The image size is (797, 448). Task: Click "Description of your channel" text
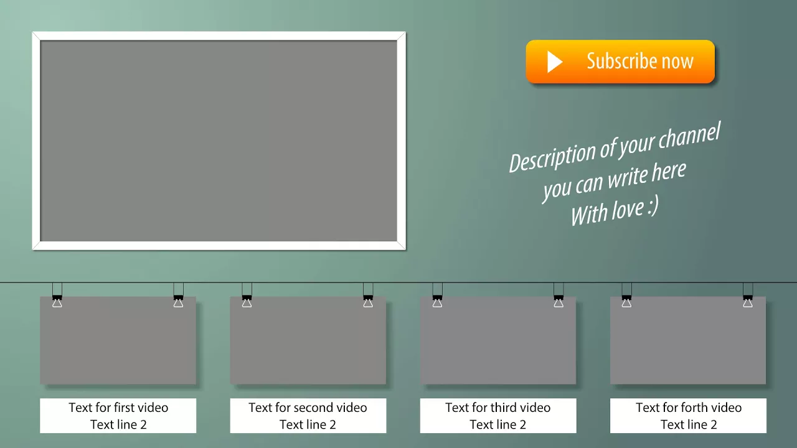click(615, 147)
